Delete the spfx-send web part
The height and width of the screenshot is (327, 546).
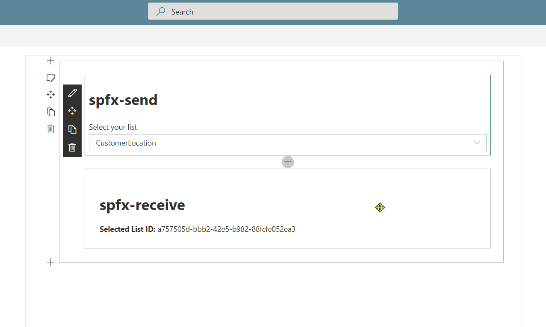click(72, 147)
